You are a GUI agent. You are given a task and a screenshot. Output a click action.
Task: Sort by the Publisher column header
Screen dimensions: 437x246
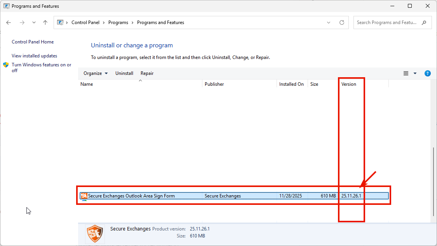click(x=239, y=84)
